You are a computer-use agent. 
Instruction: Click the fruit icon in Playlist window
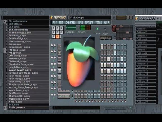pos(137,19)
